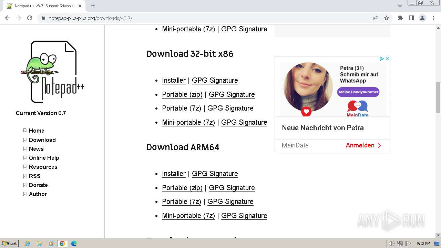
Task: Switch to Chrome in the taskbar
Action: pos(62,244)
